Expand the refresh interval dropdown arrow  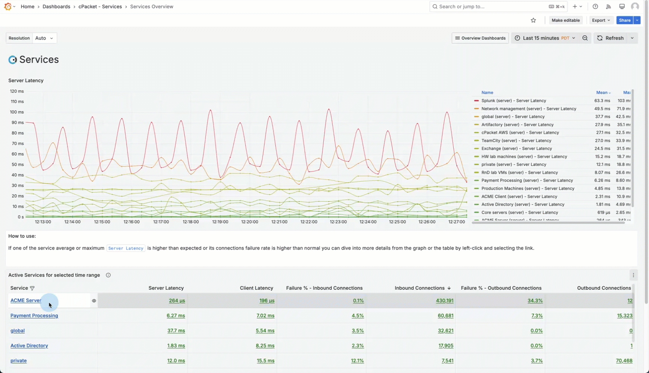click(x=632, y=38)
